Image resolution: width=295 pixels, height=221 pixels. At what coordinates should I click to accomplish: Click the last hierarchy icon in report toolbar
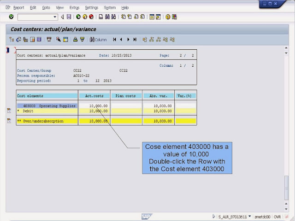click(172, 40)
